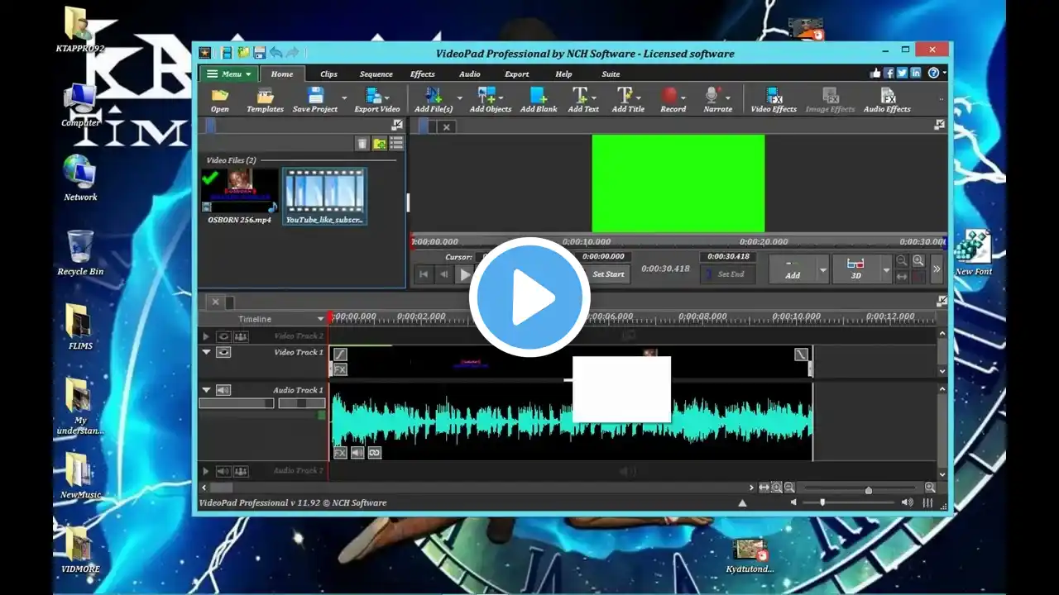Toggle Video Track 2 visibility eye
Image resolution: width=1059 pixels, height=595 pixels.
223,336
